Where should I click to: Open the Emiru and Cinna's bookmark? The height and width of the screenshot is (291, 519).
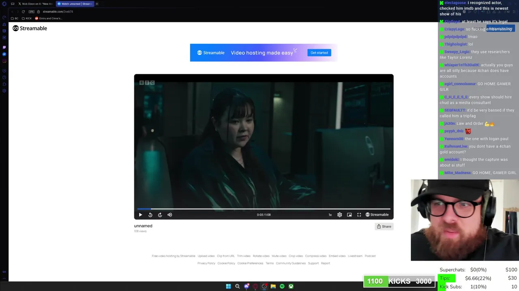click(x=48, y=18)
